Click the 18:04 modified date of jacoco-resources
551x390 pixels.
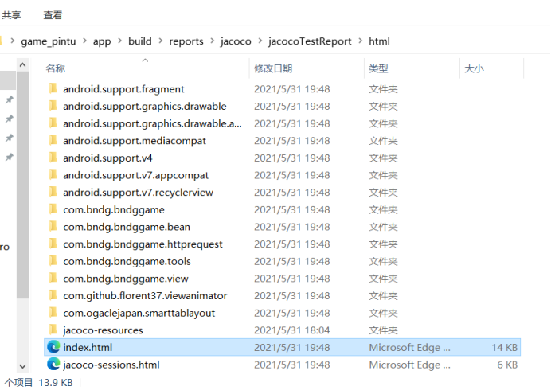click(x=292, y=330)
